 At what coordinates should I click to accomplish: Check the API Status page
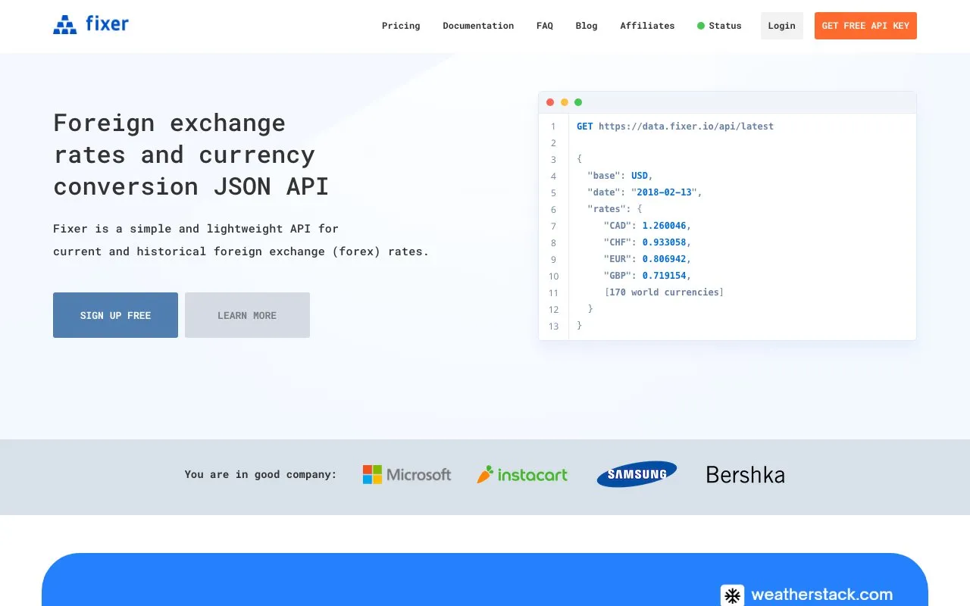719,26
